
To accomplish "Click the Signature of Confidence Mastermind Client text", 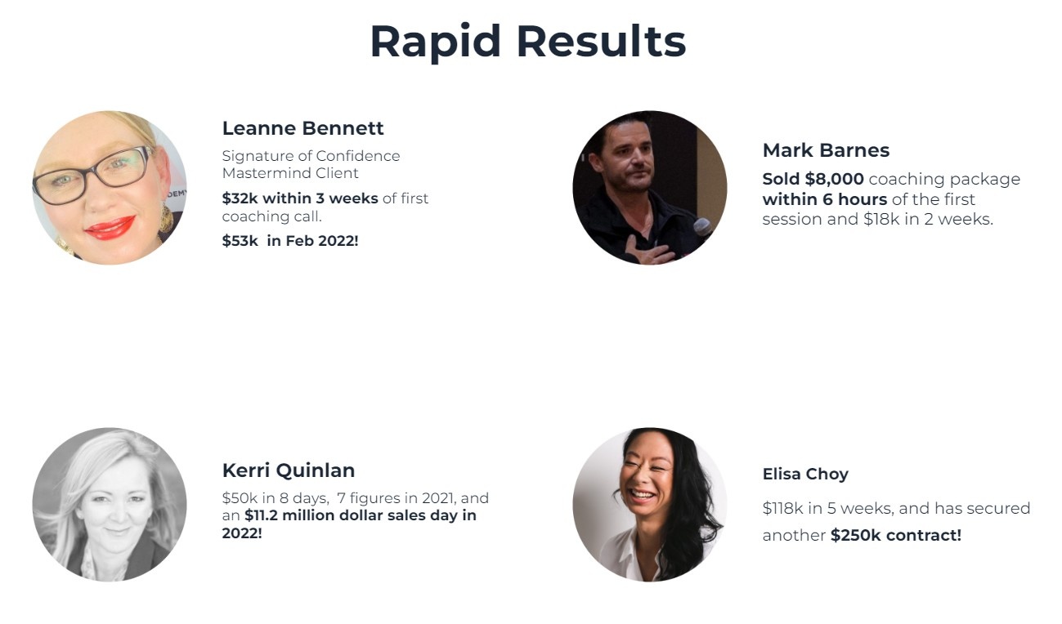I will (x=311, y=164).
